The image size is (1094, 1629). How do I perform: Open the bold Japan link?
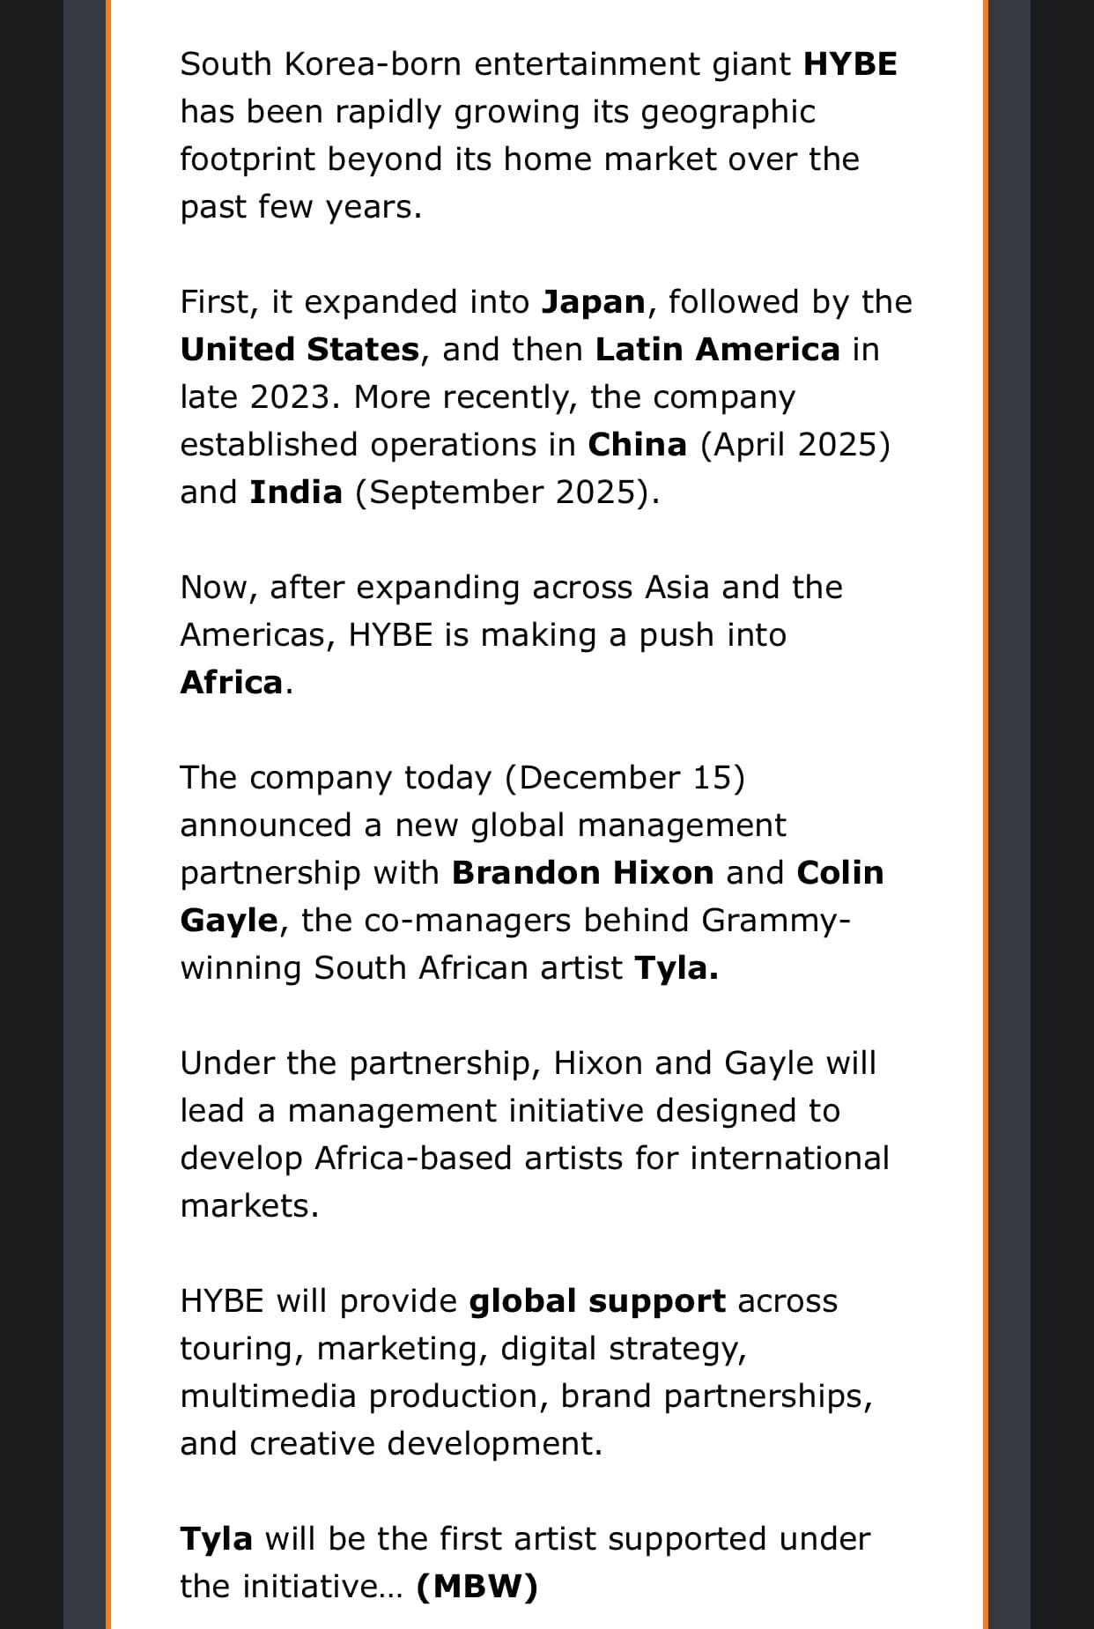point(593,302)
